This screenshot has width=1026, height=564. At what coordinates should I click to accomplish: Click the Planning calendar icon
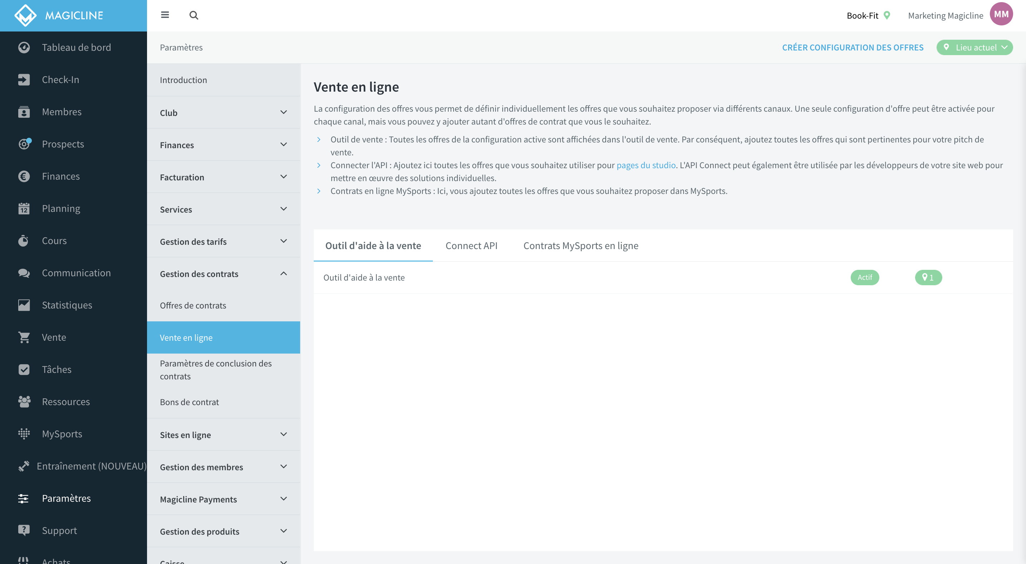(24, 208)
